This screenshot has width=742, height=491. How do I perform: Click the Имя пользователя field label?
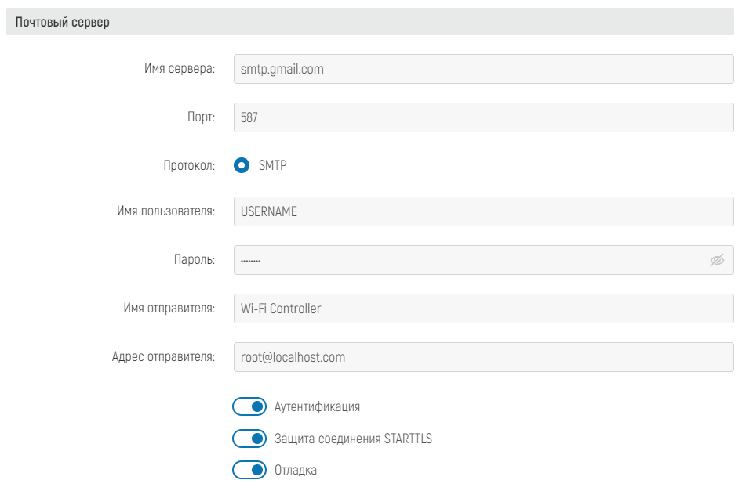(165, 211)
